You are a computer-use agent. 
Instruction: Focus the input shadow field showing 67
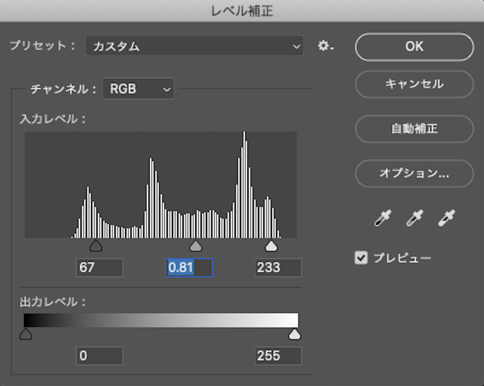point(99,268)
